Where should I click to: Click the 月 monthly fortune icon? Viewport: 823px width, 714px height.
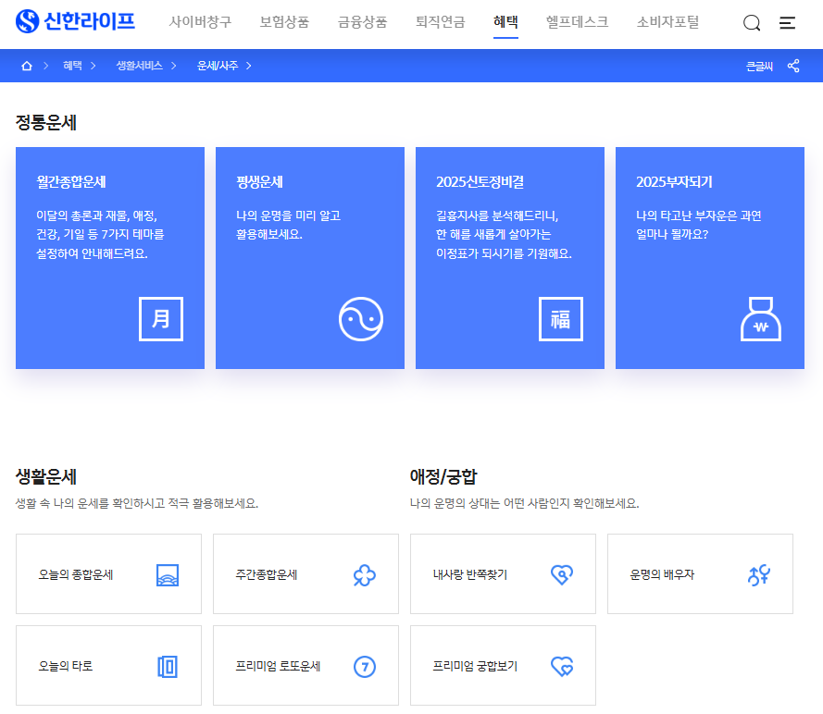click(x=161, y=319)
